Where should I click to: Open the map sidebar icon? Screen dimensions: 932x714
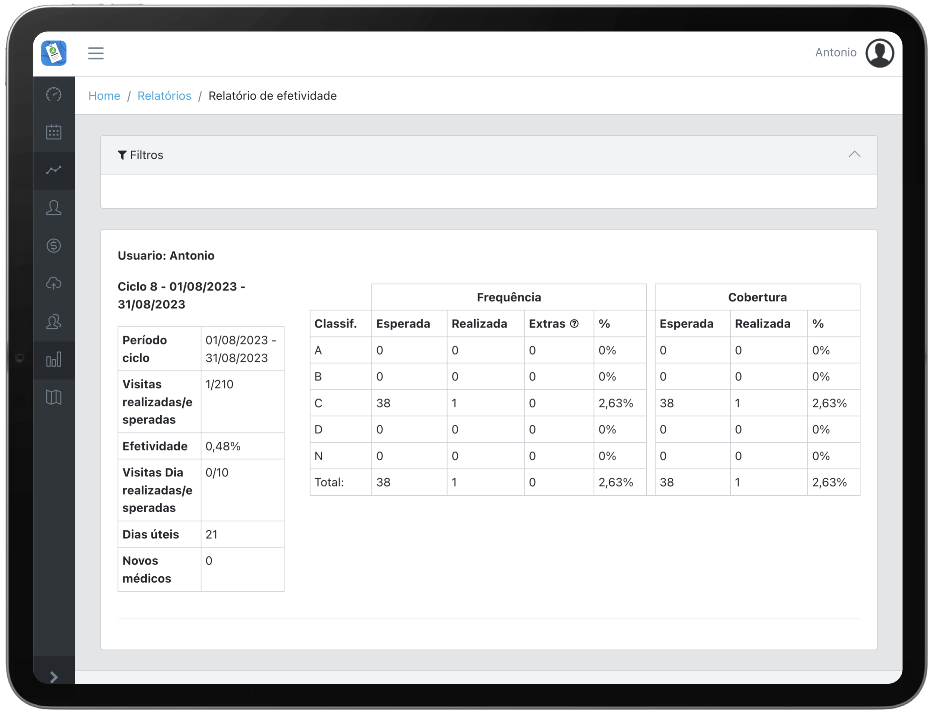(53, 397)
